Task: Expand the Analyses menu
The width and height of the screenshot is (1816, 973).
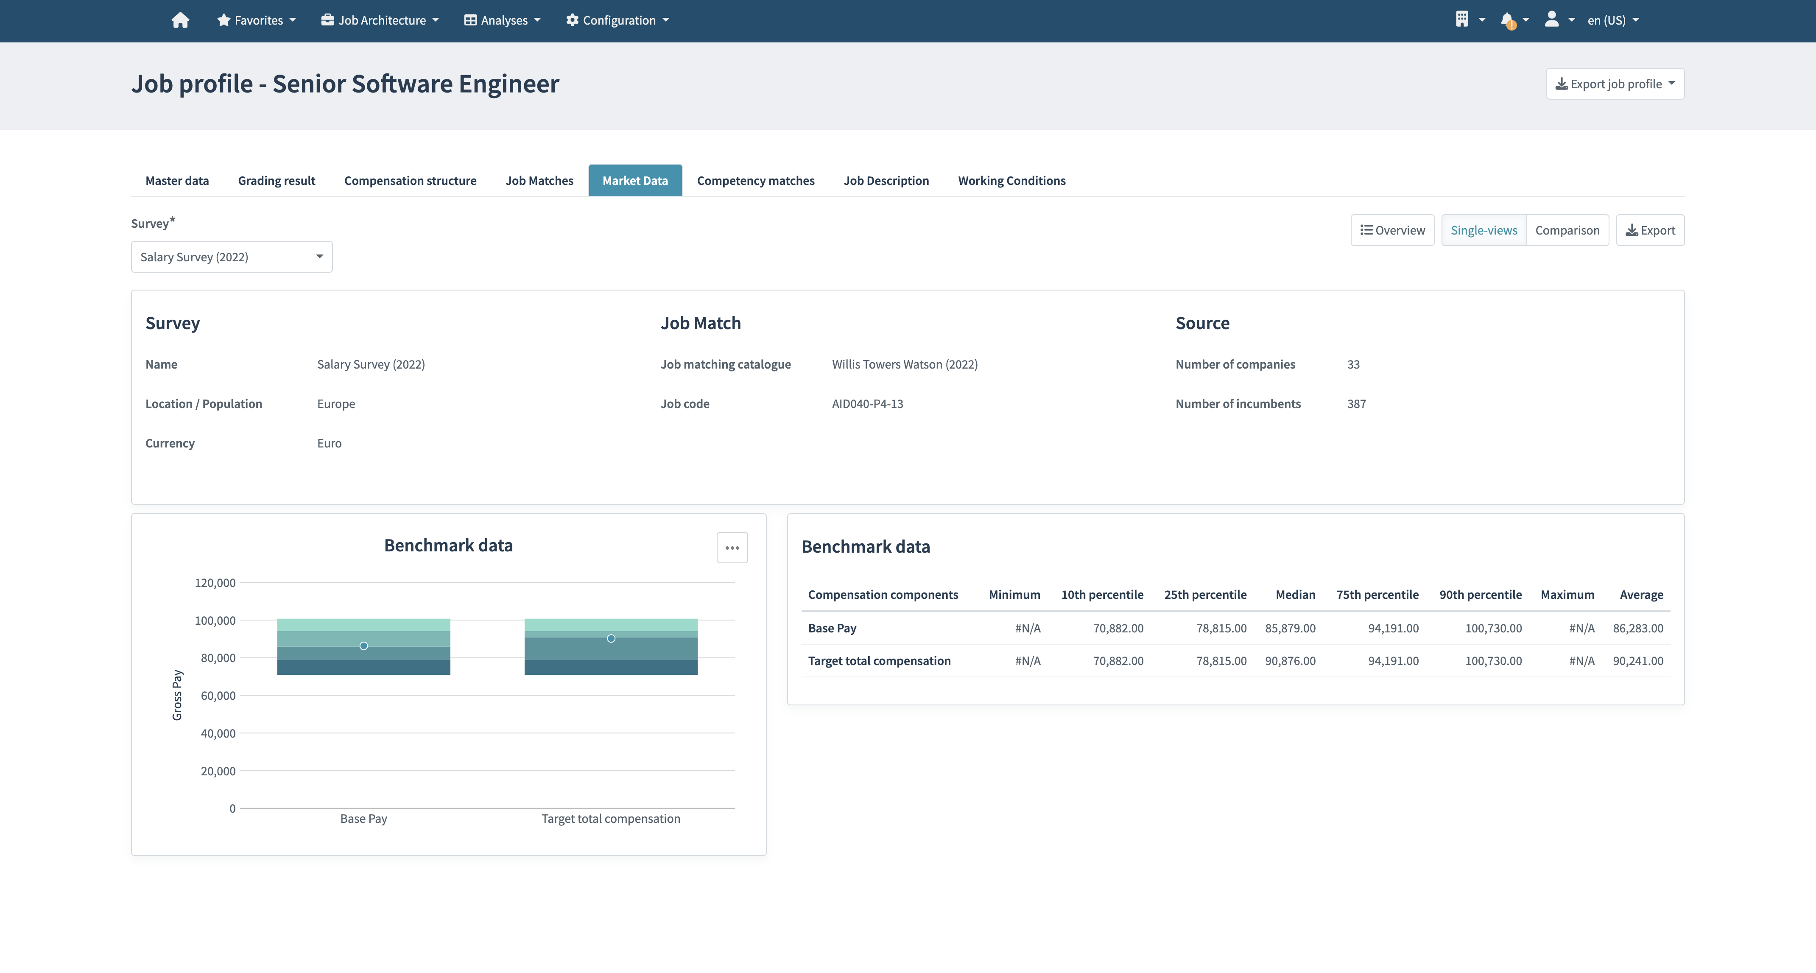Action: [x=502, y=20]
